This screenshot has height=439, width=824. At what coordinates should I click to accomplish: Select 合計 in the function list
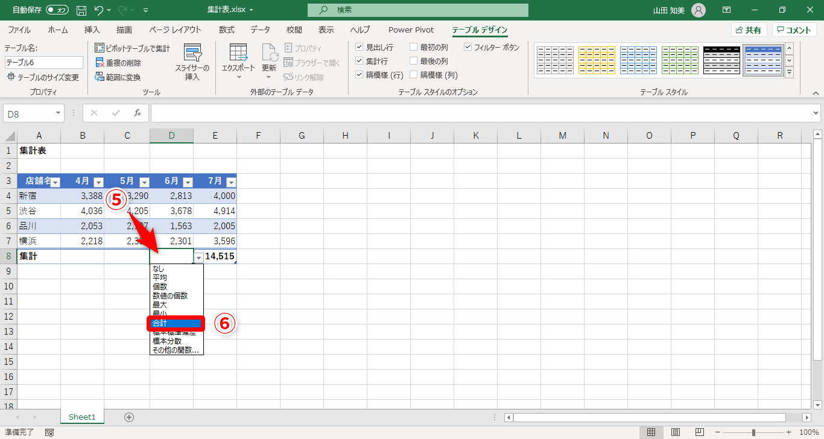click(177, 323)
